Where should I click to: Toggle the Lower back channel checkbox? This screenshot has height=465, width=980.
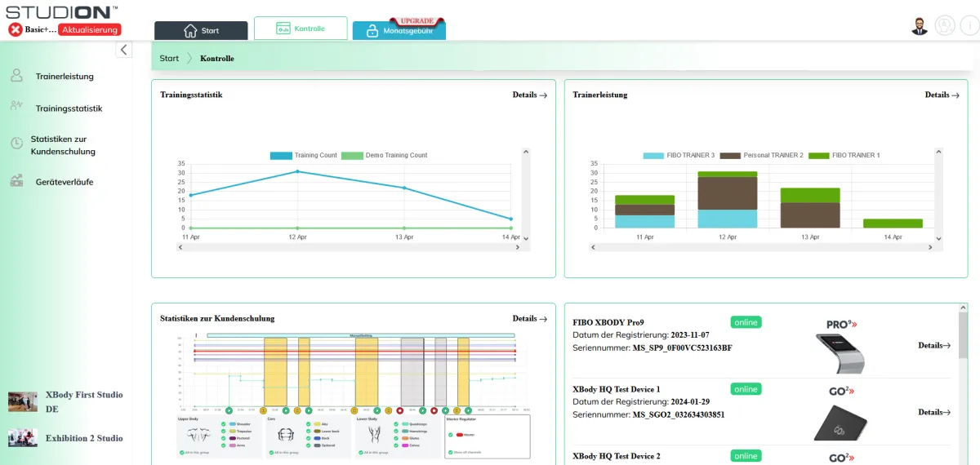click(309, 431)
